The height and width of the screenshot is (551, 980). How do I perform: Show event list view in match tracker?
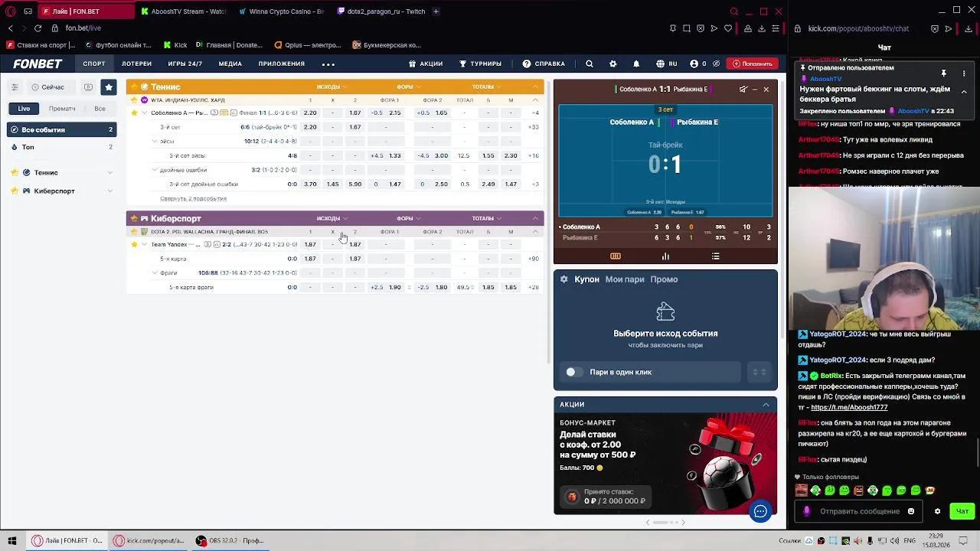pyautogui.click(x=715, y=256)
